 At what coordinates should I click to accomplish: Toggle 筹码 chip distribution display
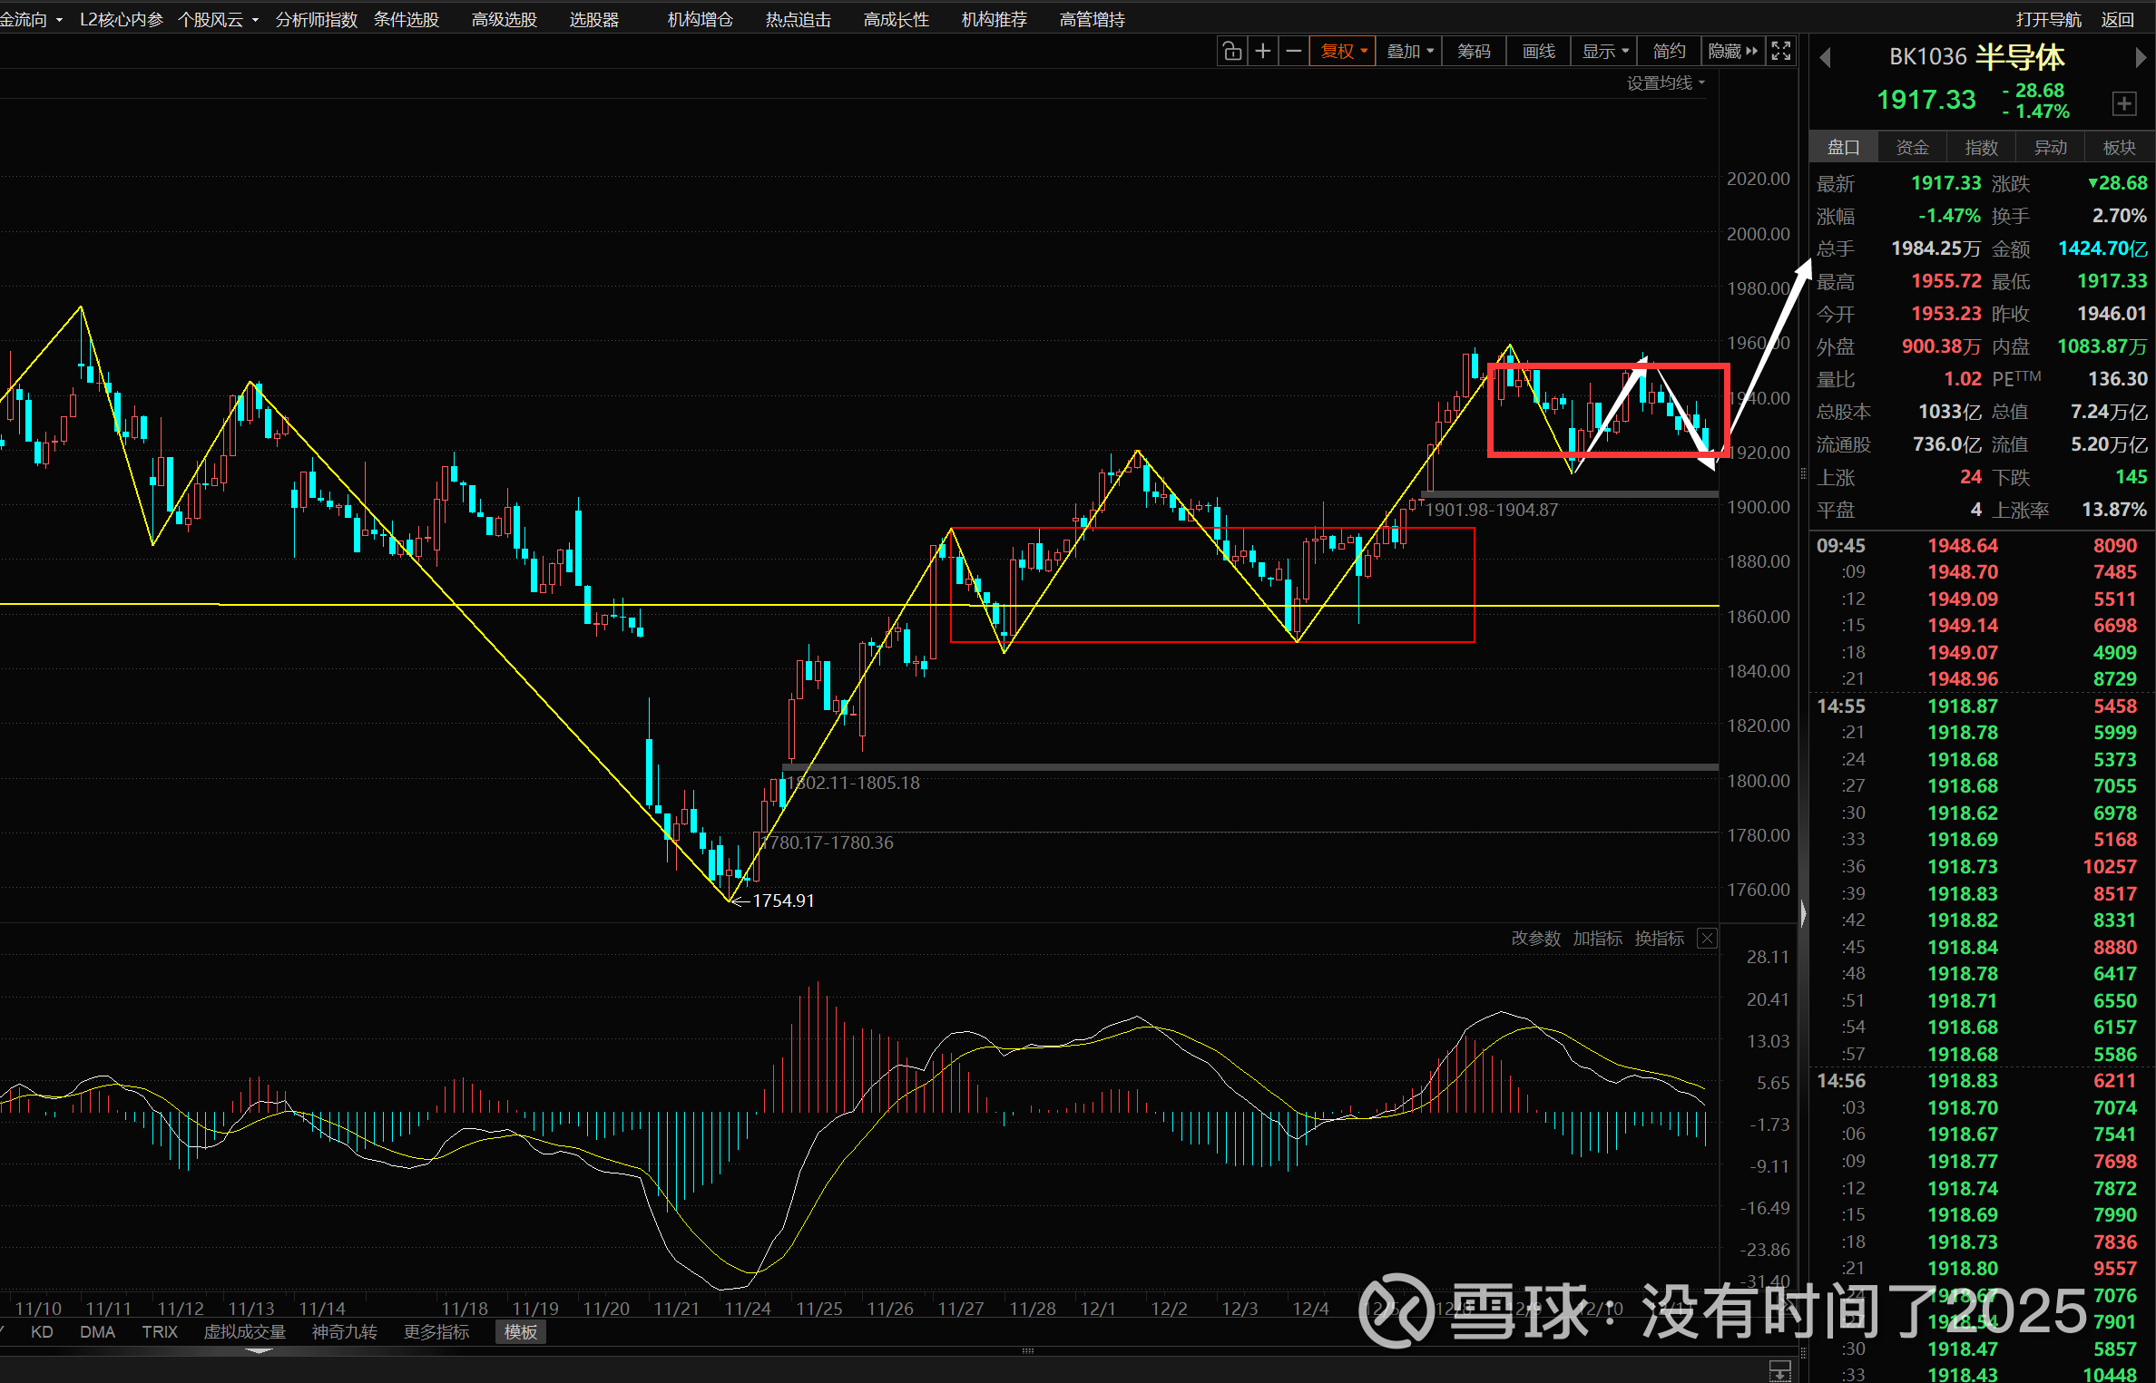point(1474,52)
